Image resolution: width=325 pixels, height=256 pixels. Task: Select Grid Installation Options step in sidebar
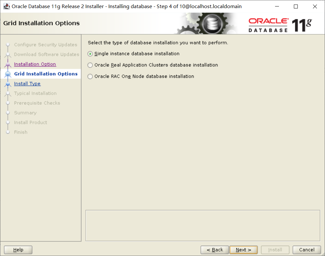(46, 74)
